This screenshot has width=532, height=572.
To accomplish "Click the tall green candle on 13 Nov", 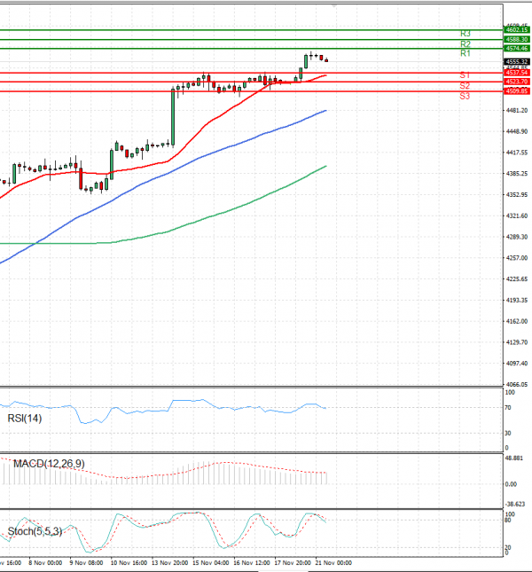I will [173, 117].
